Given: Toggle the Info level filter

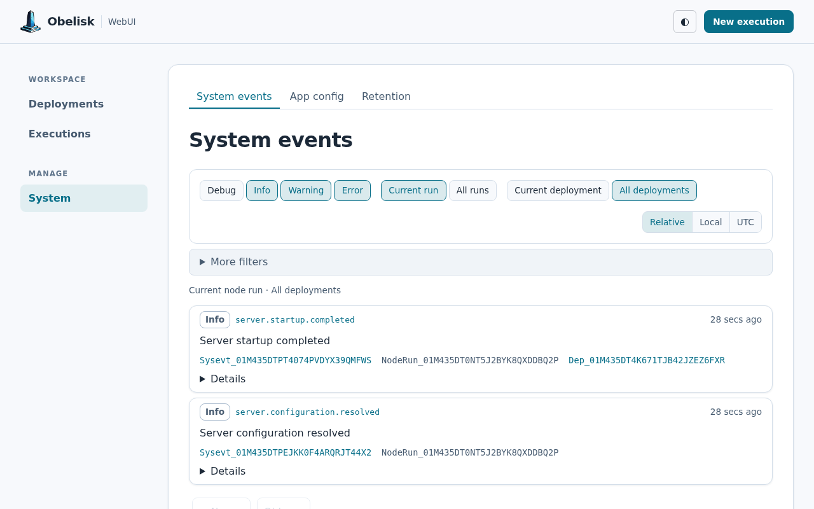Looking at the screenshot, I should tap(262, 190).
